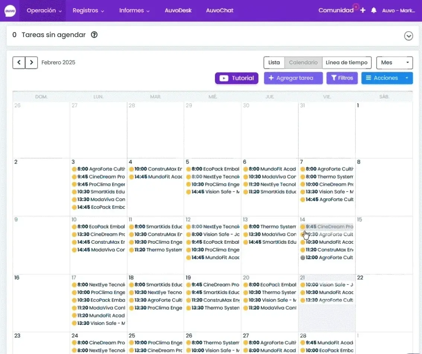Open Feb 5 task 8:00 EcoPack
The height and width of the screenshot is (354, 422).
pos(212,169)
